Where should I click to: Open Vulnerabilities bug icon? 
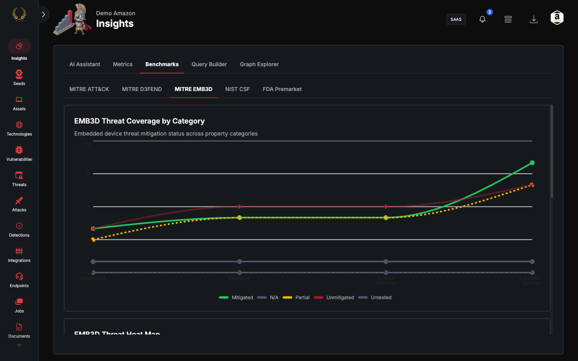19,150
